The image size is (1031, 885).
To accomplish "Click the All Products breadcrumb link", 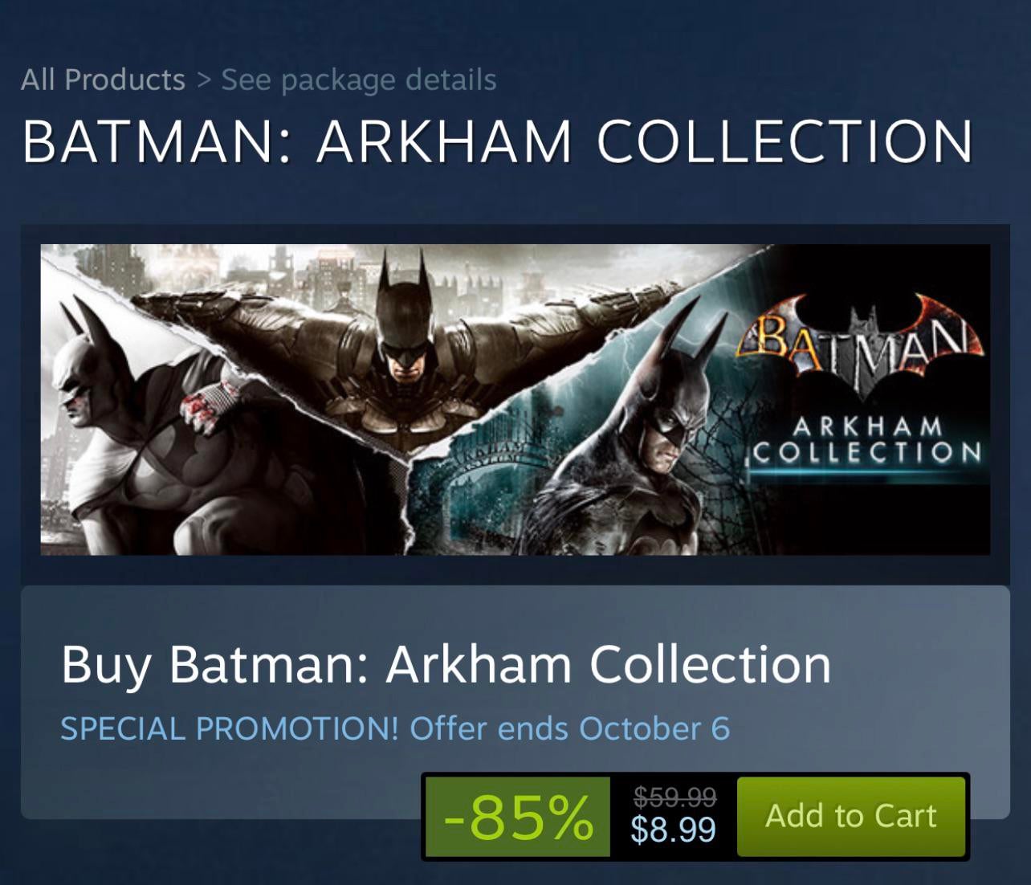I will tap(103, 80).
